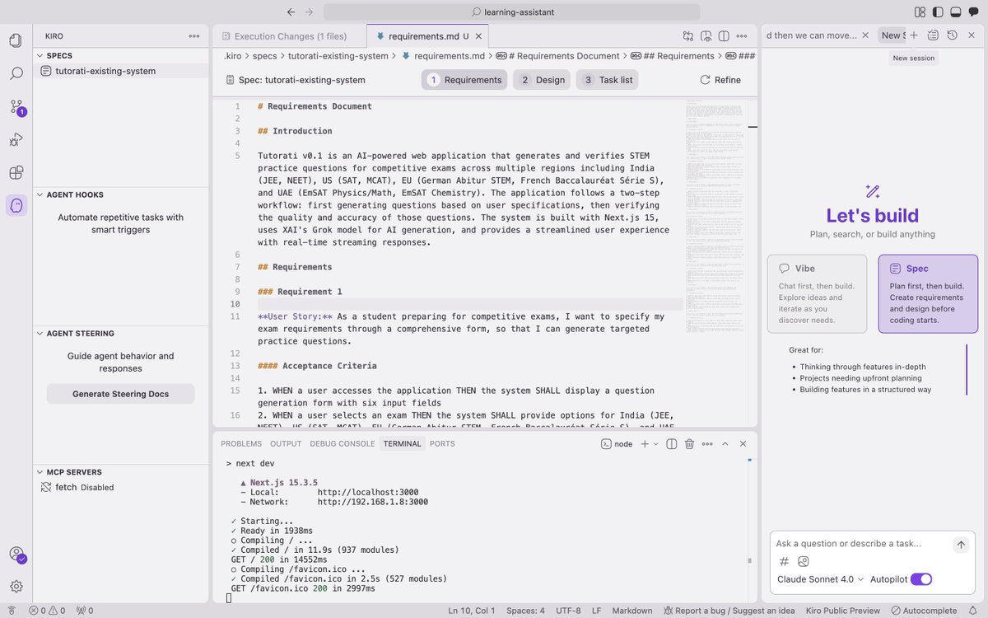This screenshot has height=618, width=988.
Task: Toggle the chat panel icon in title bar
Action: pyautogui.click(x=974, y=12)
